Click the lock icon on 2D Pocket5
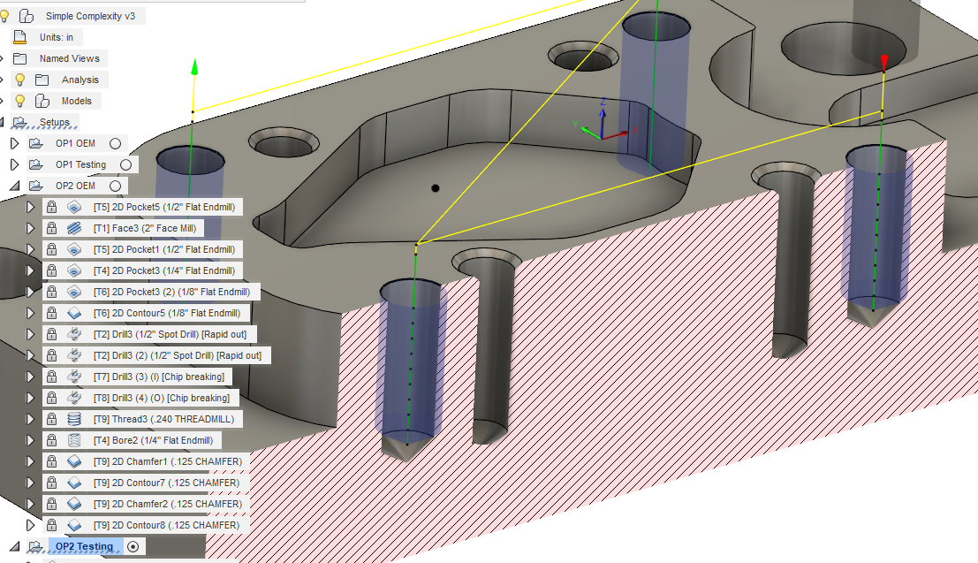Screen dimensions: 978x563 point(51,207)
